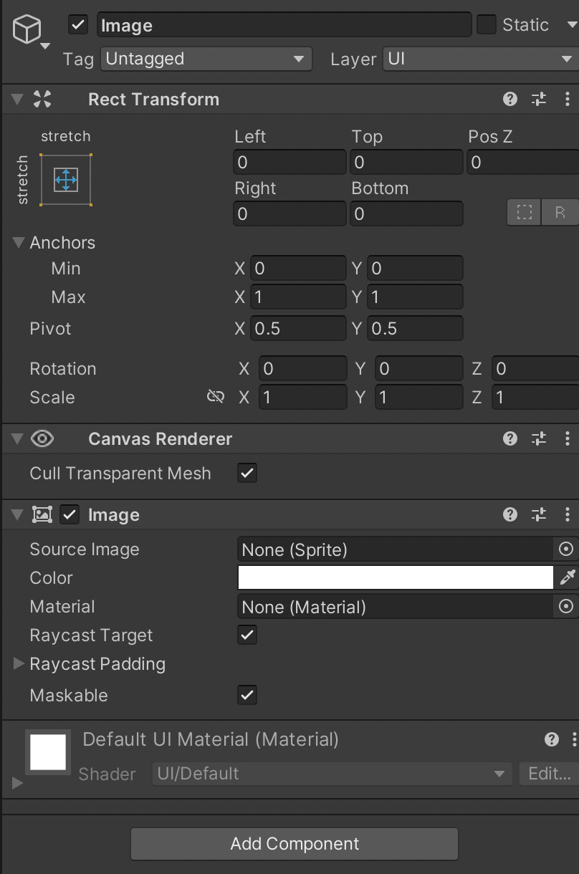The image size is (579, 874).
Task: Click the Add Component button
Action: [295, 844]
